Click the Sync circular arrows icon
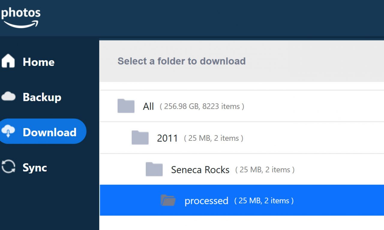 tap(8, 167)
